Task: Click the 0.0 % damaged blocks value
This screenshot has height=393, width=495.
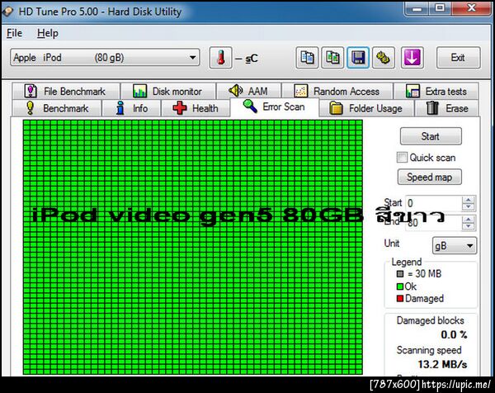Action: click(x=454, y=334)
